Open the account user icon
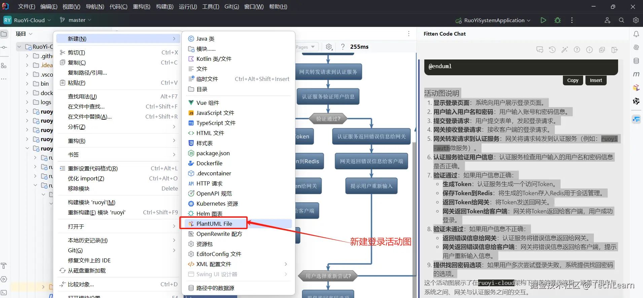The image size is (643, 298). [x=607, y=20]
